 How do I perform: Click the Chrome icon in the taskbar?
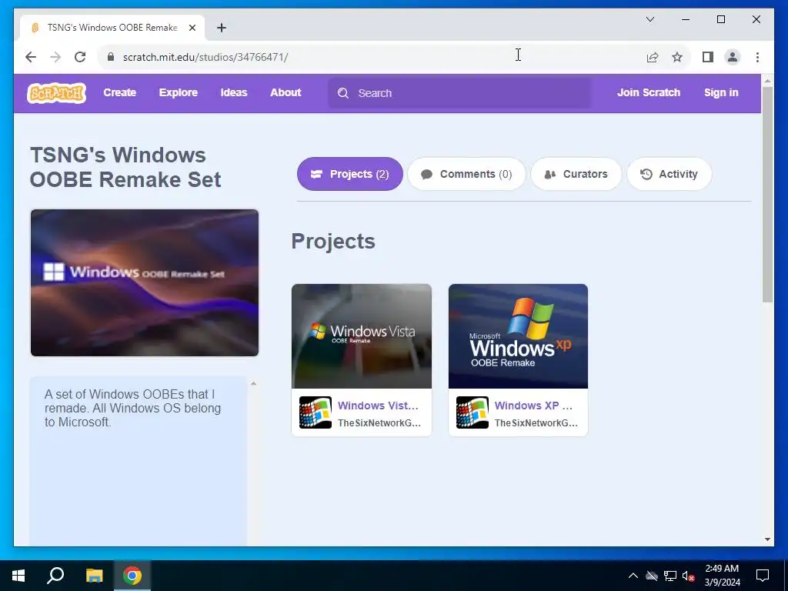pyautogui.click(x=132, y=576)
